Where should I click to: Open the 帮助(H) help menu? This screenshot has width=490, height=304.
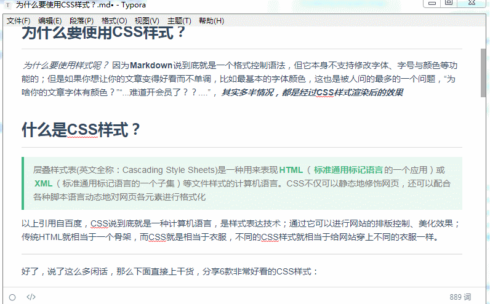click(211, 21)
